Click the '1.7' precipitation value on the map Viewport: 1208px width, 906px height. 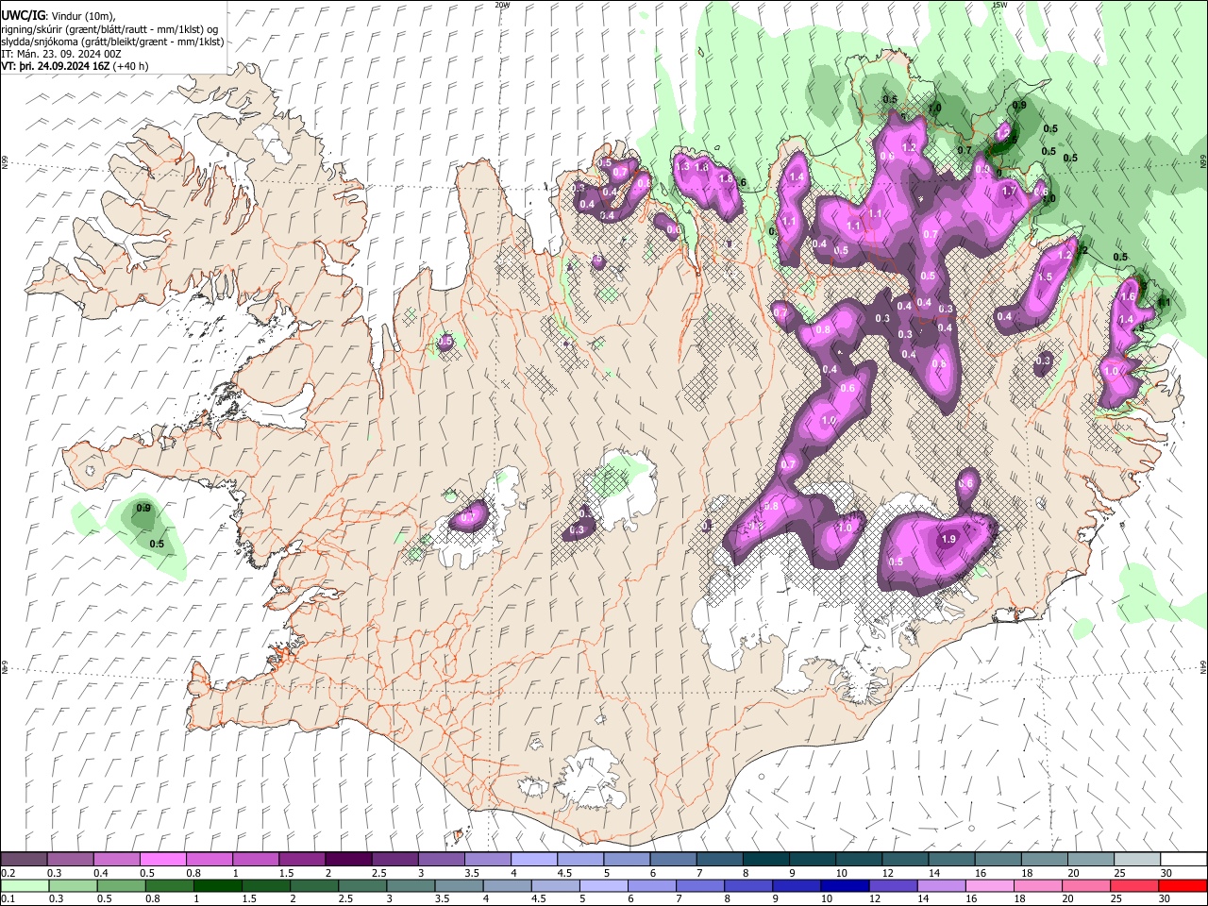[x=1009, y=192]
